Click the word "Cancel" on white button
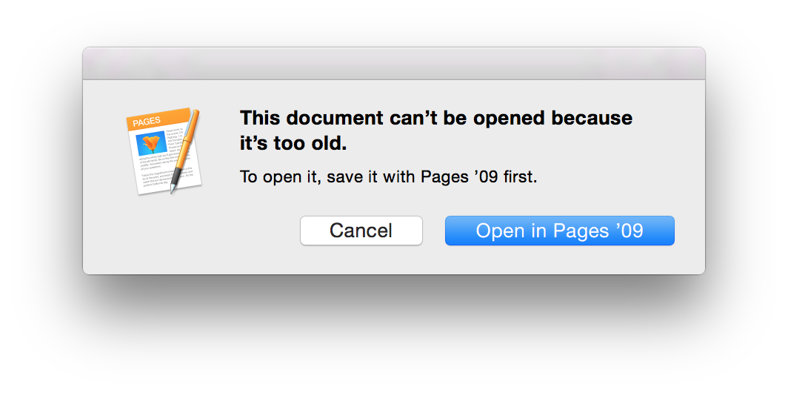Viewport: 788px width, 393px height. [361, 231]
